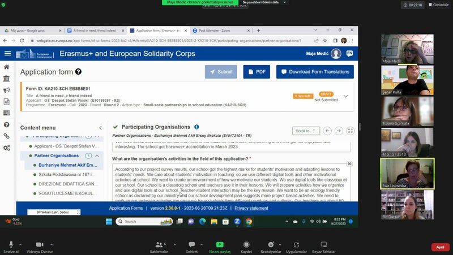Open the list rows icon in sidebar

click(x=6, y=113)
